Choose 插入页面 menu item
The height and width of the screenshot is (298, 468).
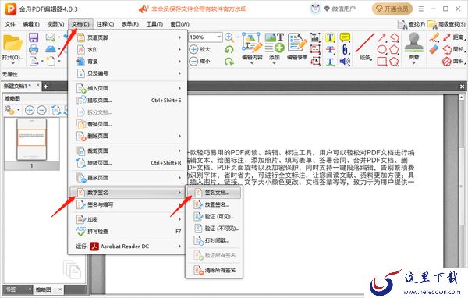click(128, 88)
